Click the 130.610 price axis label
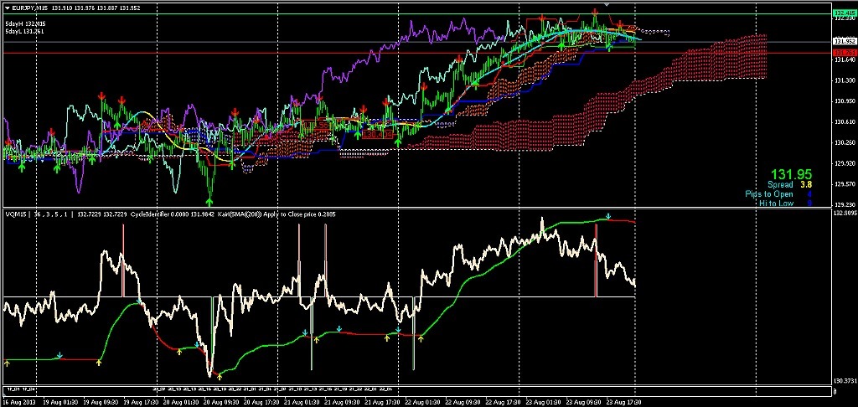 (x=843, y=122)
